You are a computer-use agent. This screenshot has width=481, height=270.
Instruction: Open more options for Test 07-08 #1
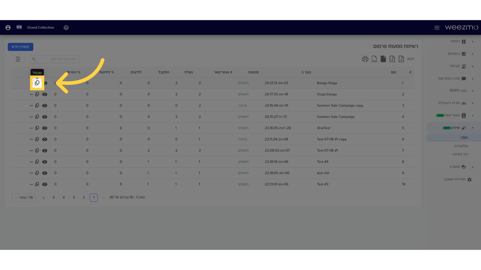point(31,151)
